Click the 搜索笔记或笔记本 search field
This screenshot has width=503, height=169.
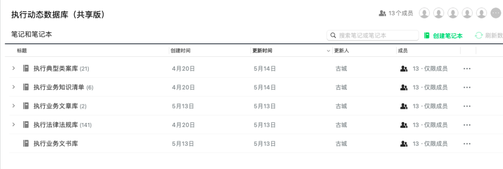[373, 35]
